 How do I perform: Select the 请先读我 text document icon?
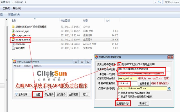point(13,48)
